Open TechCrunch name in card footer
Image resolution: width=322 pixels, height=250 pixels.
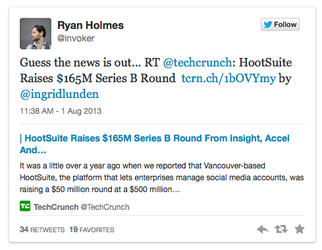56,207
